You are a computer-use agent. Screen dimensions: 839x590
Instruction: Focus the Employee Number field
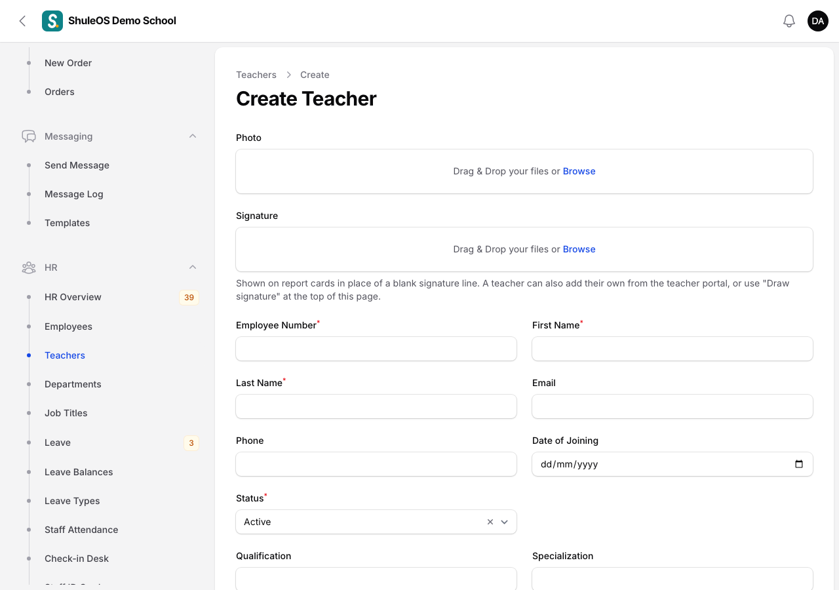pyautogui.click(x=376, y=349)
